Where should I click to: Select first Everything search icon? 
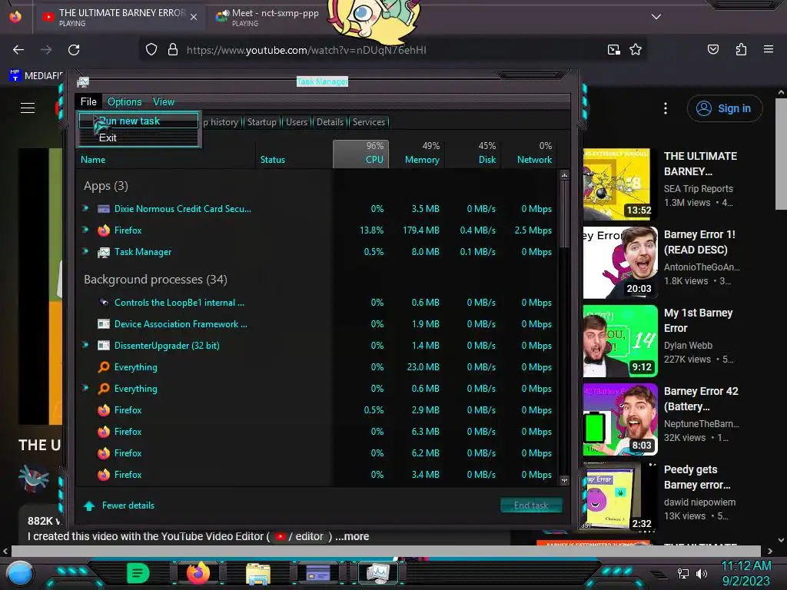(104, 367)
